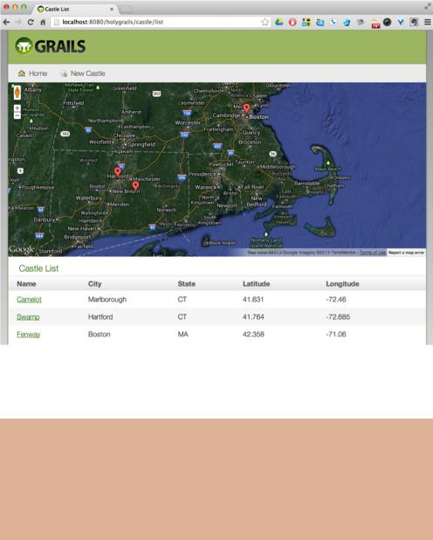Open the Swamp castle link
This screenshot has height=540, width=433.
point(28,317)
